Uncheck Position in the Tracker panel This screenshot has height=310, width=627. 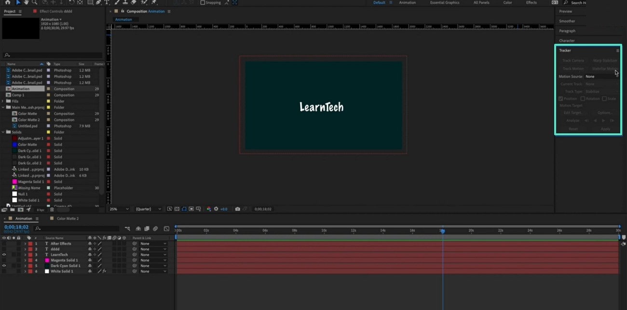[x=561, y=98]
